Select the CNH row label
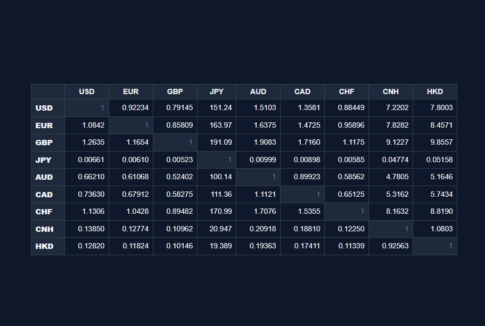 [48, 229]
